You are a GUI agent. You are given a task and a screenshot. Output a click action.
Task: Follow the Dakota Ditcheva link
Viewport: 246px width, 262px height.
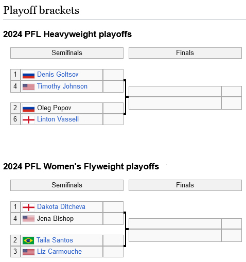tap(61, 207)
